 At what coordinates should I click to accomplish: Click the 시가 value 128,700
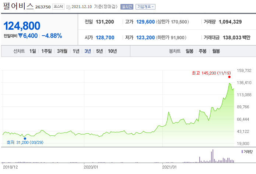pyautogui.click(x=105, y=37)
